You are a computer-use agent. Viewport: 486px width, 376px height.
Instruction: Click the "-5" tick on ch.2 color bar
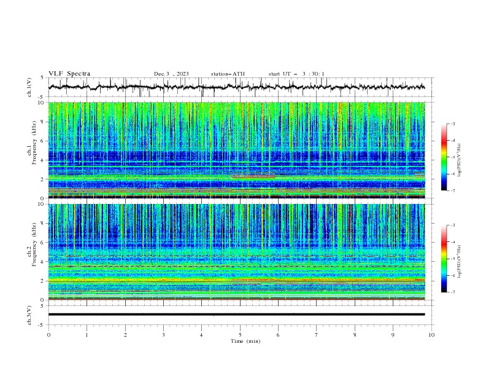[452, 259]
